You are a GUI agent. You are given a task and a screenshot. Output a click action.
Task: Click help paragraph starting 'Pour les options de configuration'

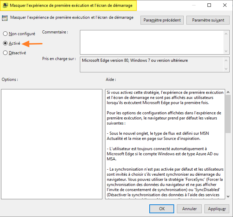pyautogui.click(x=164, y=118)
